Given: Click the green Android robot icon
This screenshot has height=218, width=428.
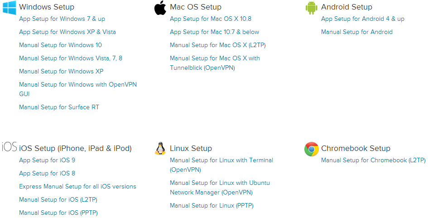Looking at the screenshot, I should pyautogui.click(x=311, y=8).
